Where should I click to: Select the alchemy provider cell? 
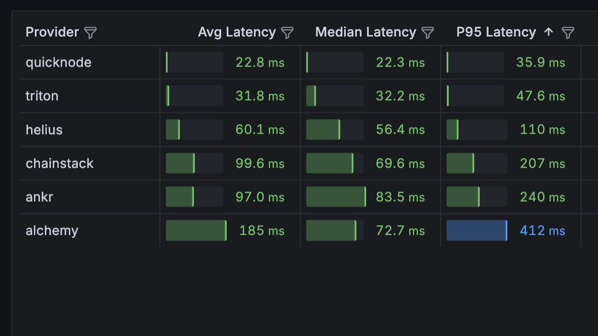tap(90, 230)
